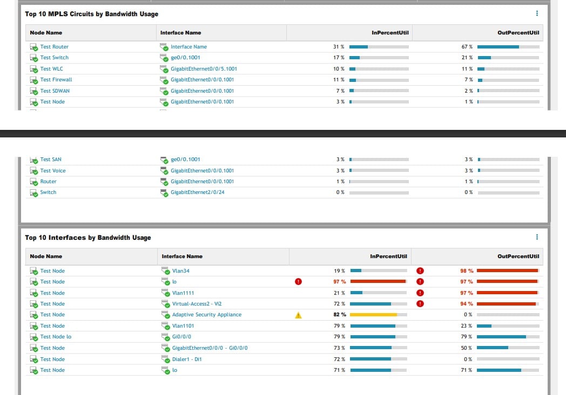Click red critical icon next to 94 %
Viewport: 566px width, 395px height.
coord(420,303)
